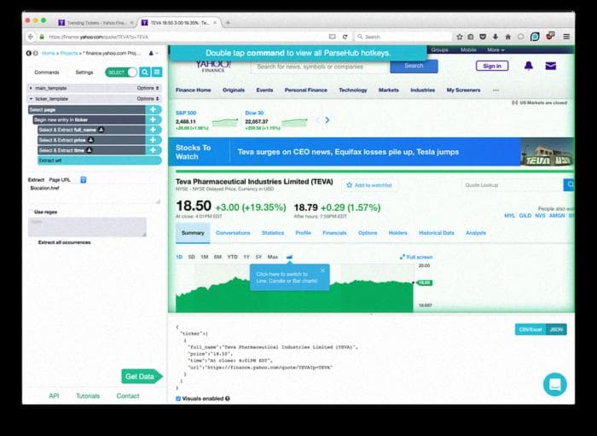The height and width of the screenshot is (436, 597).
Task: Open the ParseHub account user menu
Action: click(153, 53)
